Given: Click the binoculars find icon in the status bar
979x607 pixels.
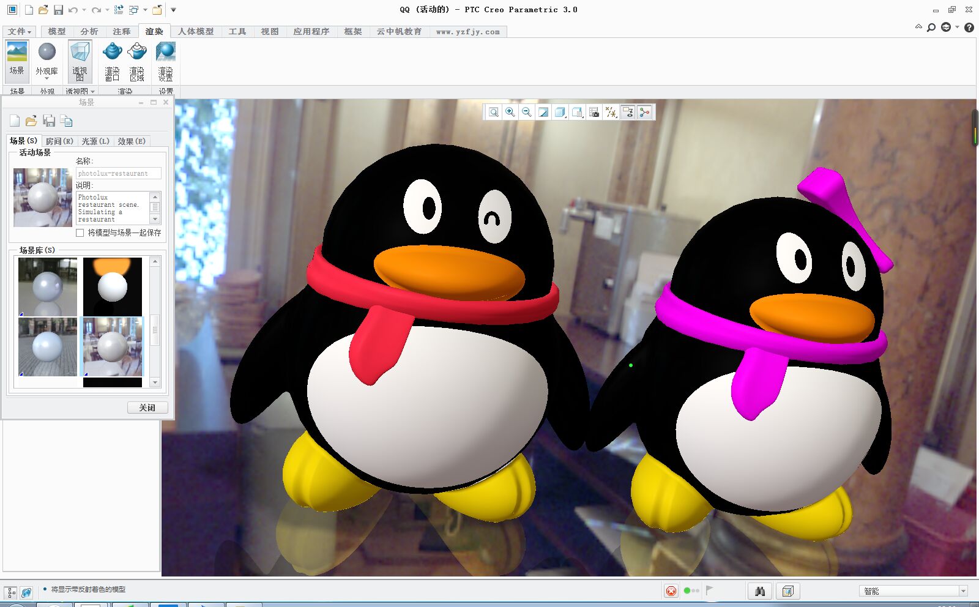Looking at the screenshot, I should [760, 591].
